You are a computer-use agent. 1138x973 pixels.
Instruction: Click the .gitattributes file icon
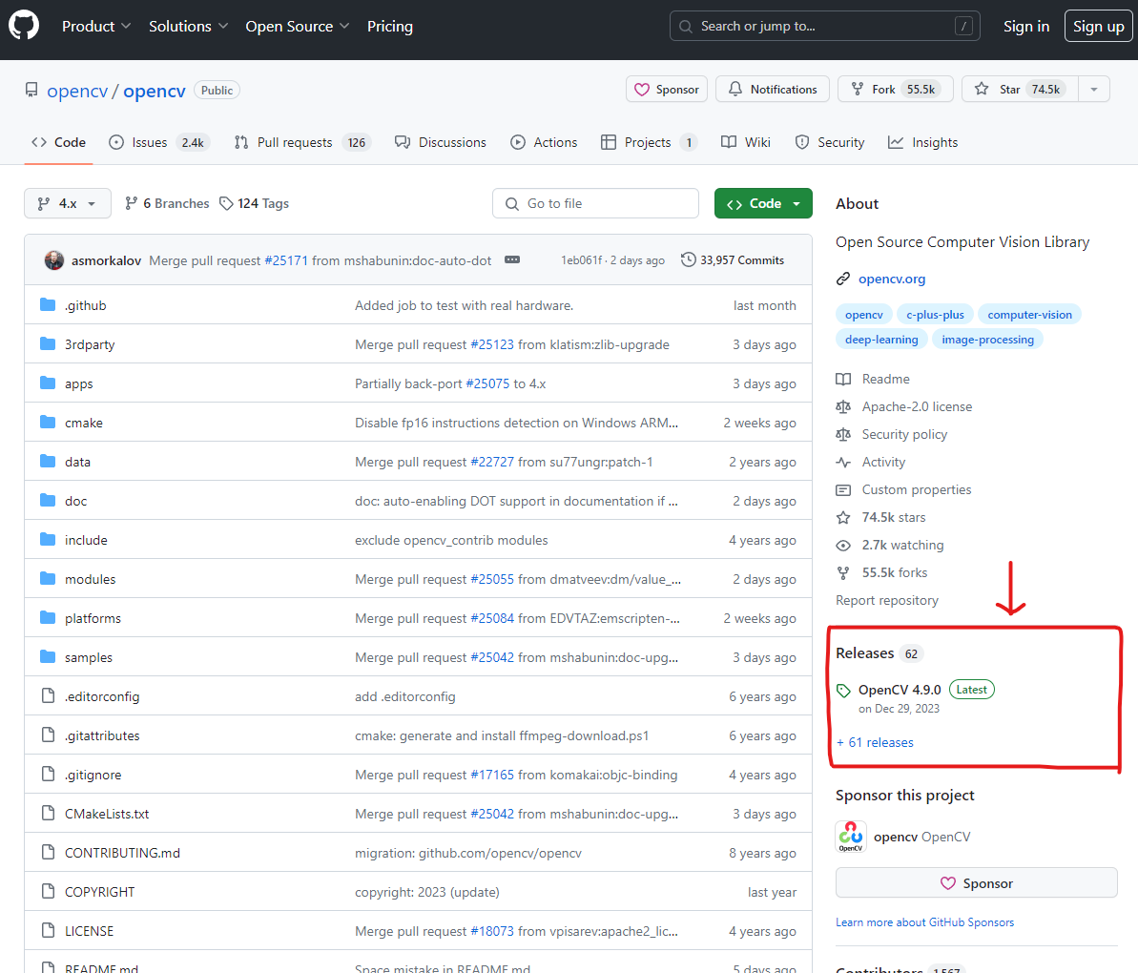coord(48,735)
